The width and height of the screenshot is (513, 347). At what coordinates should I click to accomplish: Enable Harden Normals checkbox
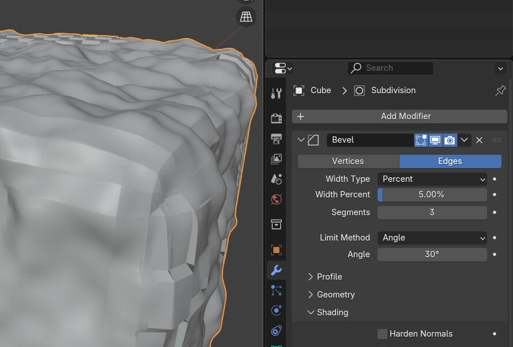(382, 334)
